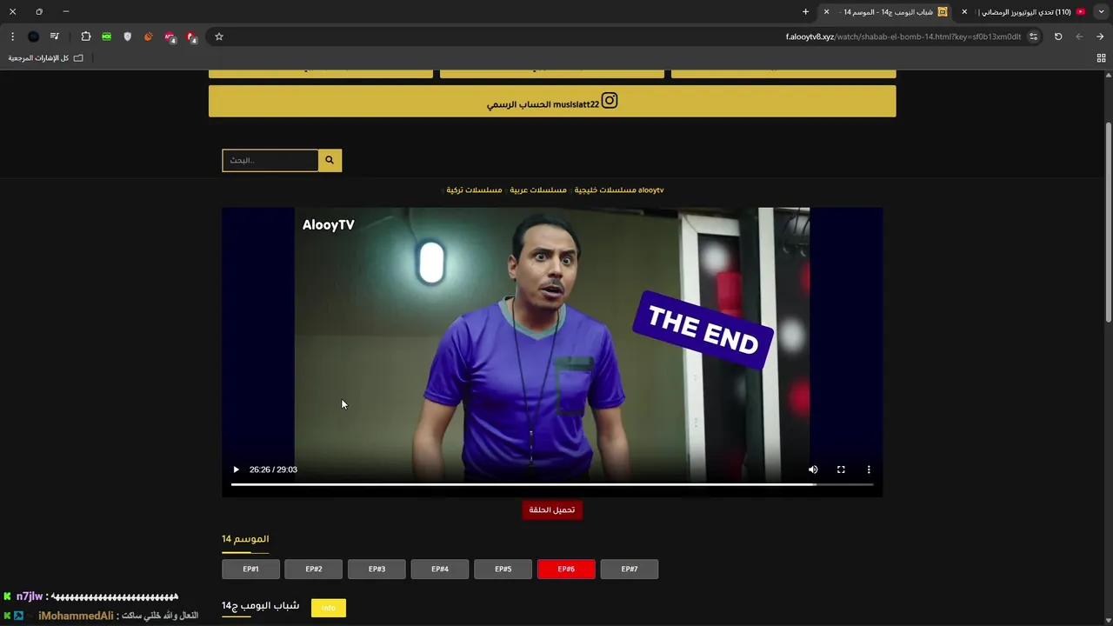The image size is (1113, 626).
Task: Click the iMohammedAli chat username
Action: 76,616
